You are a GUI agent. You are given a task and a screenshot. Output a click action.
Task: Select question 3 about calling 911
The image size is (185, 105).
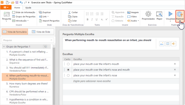[x=26, y=69]
